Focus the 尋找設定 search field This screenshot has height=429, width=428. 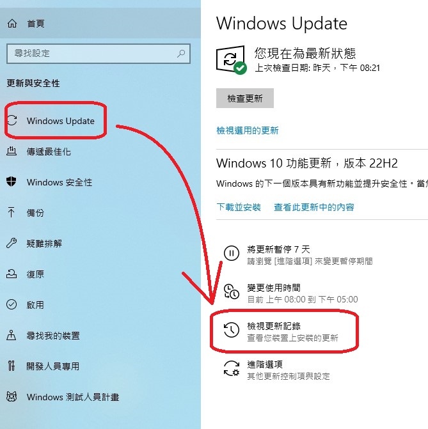click(99, 53)
